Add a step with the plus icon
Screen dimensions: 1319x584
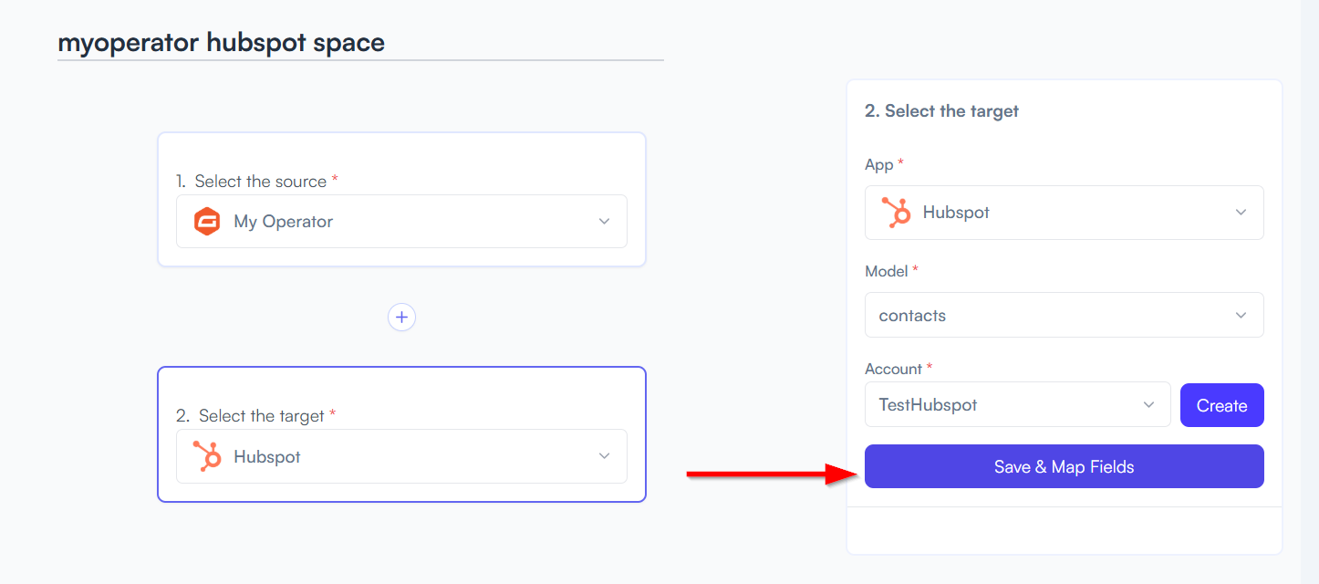(401, 317)
